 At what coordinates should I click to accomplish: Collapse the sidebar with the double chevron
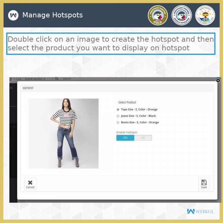click(x=11, y=88)
